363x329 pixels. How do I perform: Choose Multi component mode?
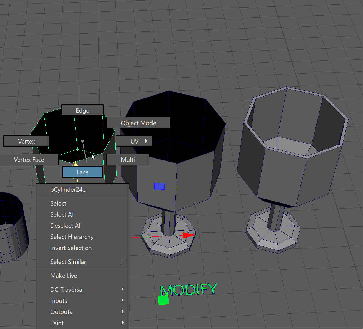[128, 160]
